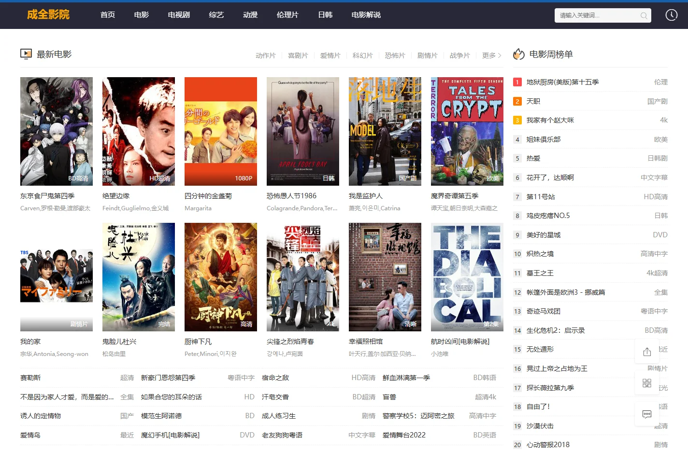
Task: Click the share icon floating button
Action: click(647, 352)
